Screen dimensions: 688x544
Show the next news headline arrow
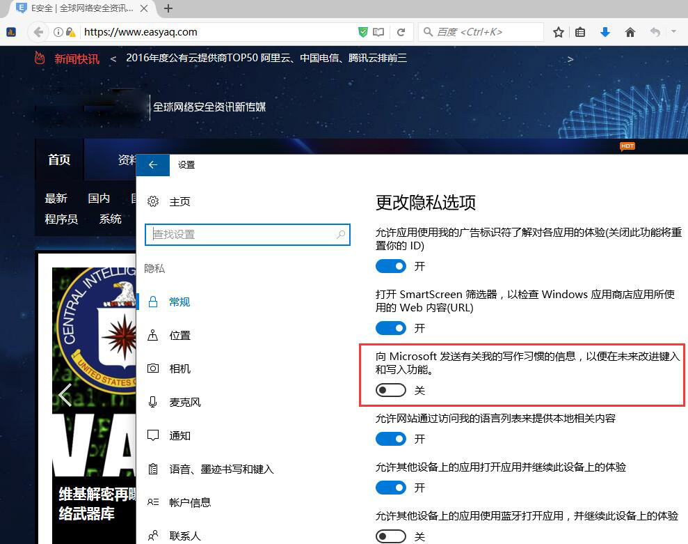click(570, 59)
